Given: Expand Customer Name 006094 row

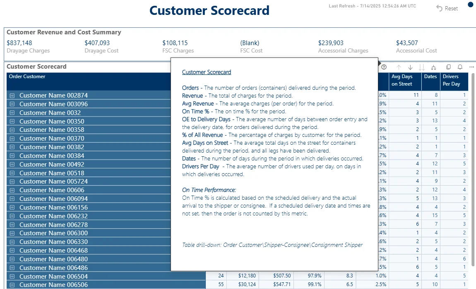Looking at the screenshot, I should tap(12, 199).
